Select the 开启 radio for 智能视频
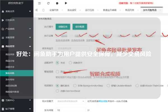168x112 pixels. tap(57, 72)
